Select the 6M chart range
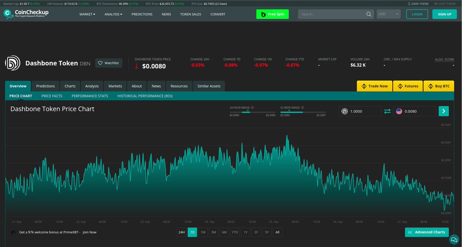 click(x=224, y=232)
